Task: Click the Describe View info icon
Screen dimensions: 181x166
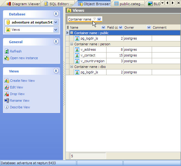Action: point(7,107)
